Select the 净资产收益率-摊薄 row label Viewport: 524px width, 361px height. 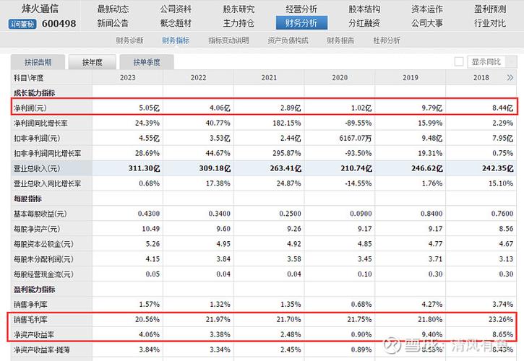point(42,350)
